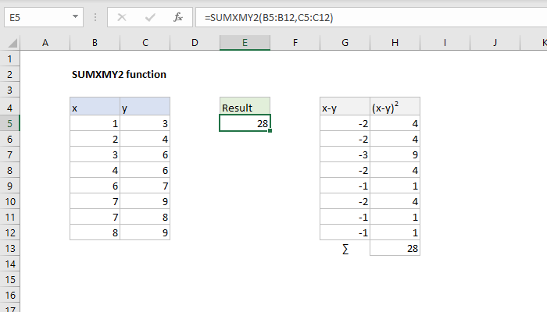Select column G header
Viewport: 547px width, 312px height.
tap(345, 43)
